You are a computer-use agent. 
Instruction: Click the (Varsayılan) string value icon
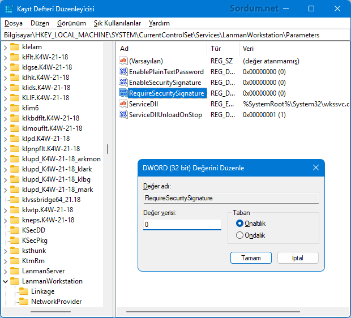point(123,61)
